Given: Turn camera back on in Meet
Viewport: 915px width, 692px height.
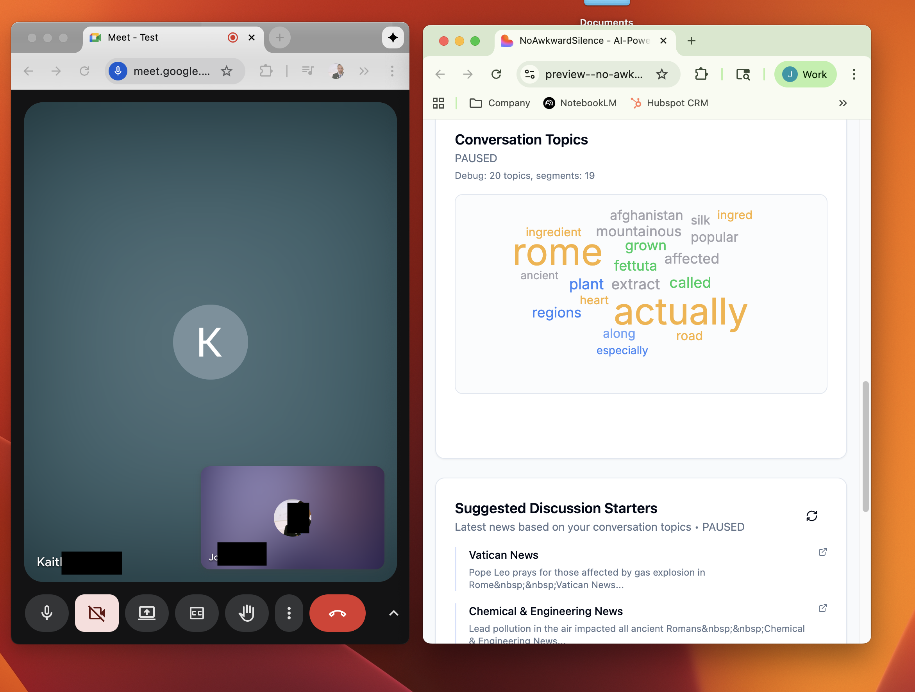Looking at the screenshot, I should (97, 613).
